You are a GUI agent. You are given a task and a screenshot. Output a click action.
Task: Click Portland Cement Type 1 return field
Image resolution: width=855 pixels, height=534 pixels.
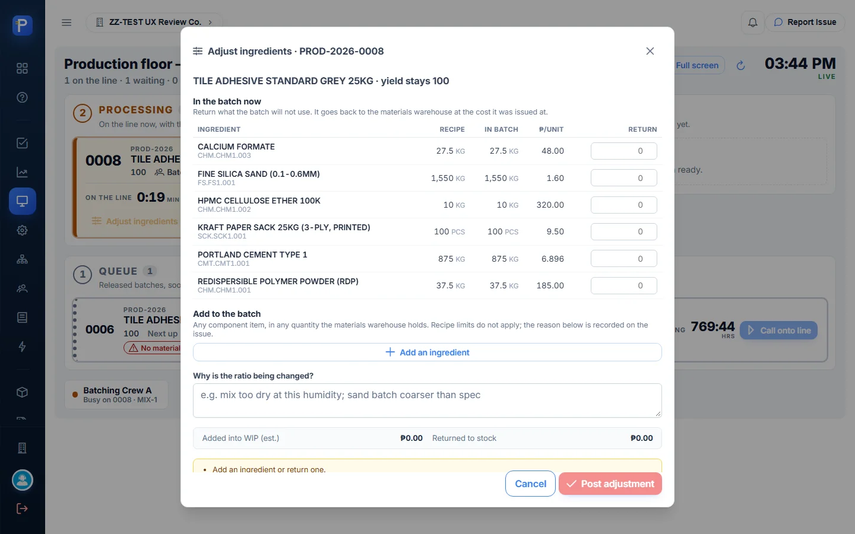pos(623,259)
